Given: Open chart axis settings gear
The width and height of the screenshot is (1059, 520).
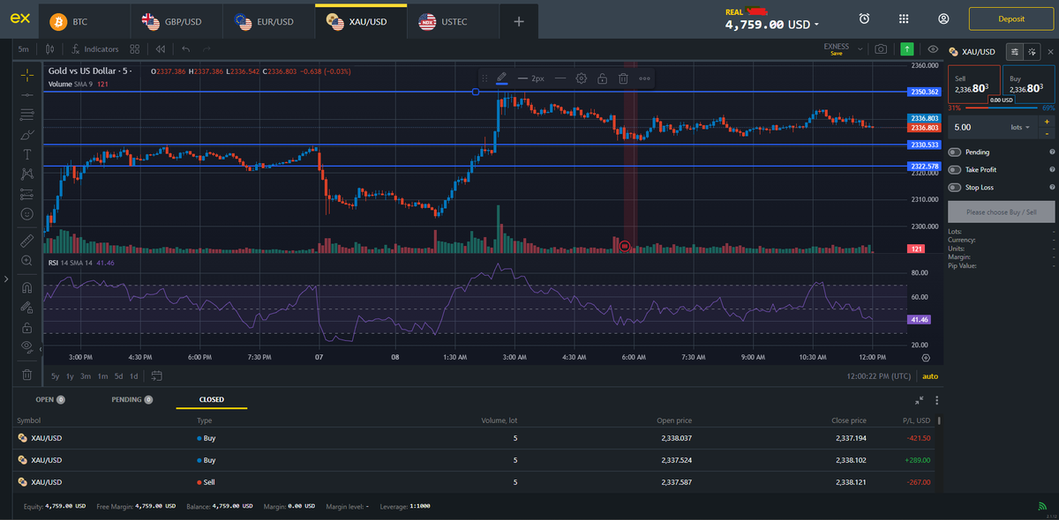Looking at the screenshot, I should (926, 358).
